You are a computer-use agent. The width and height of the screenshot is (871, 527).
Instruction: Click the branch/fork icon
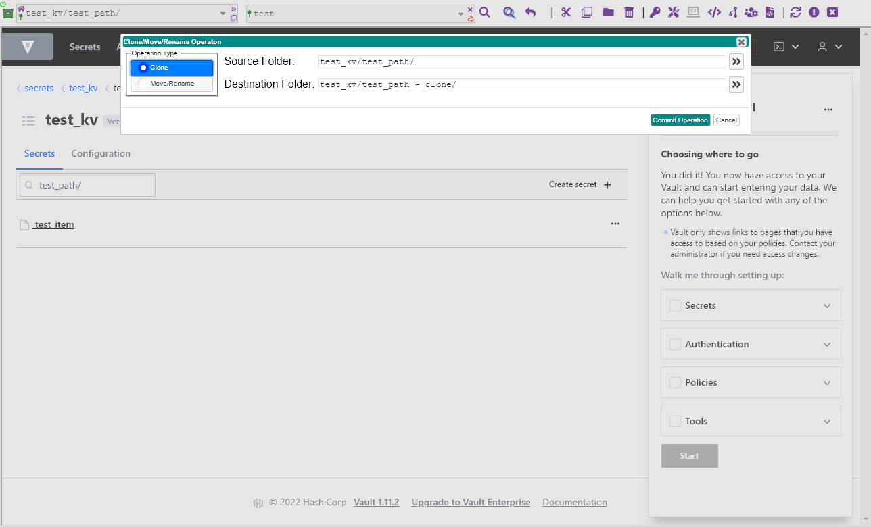[732, 12]
